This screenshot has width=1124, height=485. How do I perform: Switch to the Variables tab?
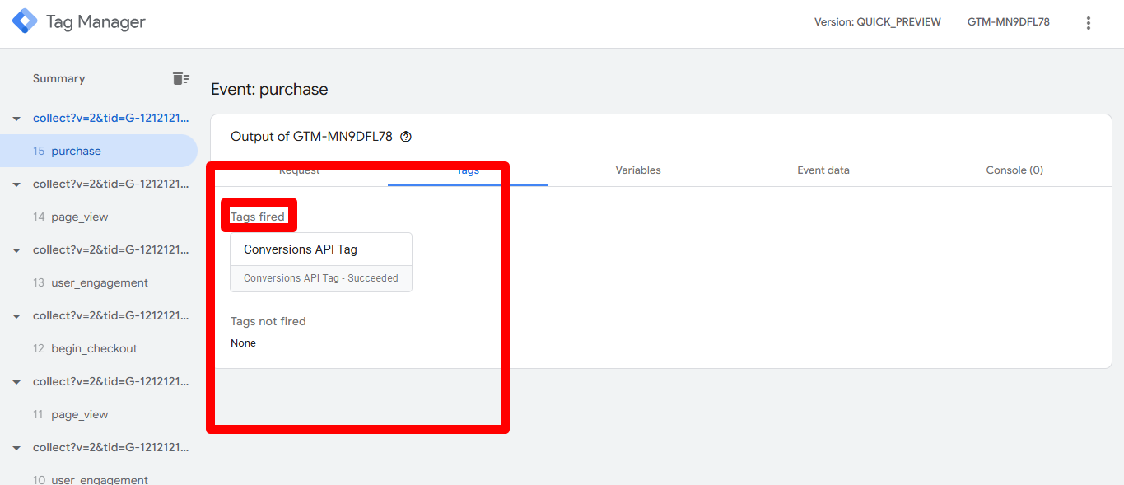click(640, 170)
